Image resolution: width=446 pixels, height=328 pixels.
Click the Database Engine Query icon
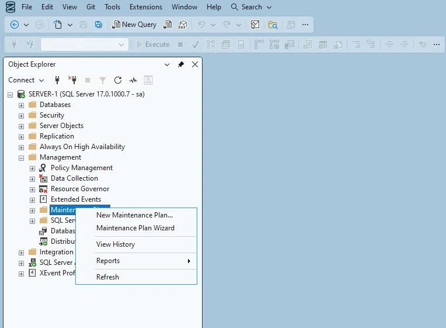point(168,25)
